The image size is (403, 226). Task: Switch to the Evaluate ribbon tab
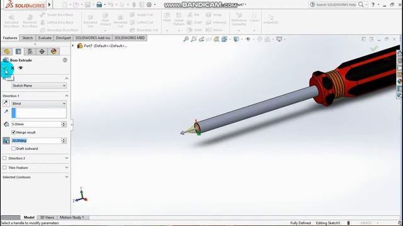click(45, 38)
